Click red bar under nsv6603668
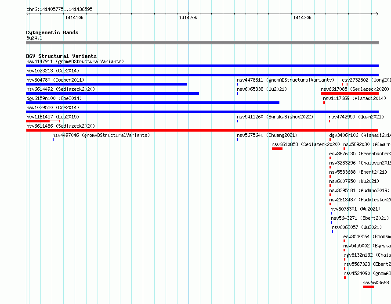The height and width of the screenshot is (304, 391). click(x=368, y=287)
